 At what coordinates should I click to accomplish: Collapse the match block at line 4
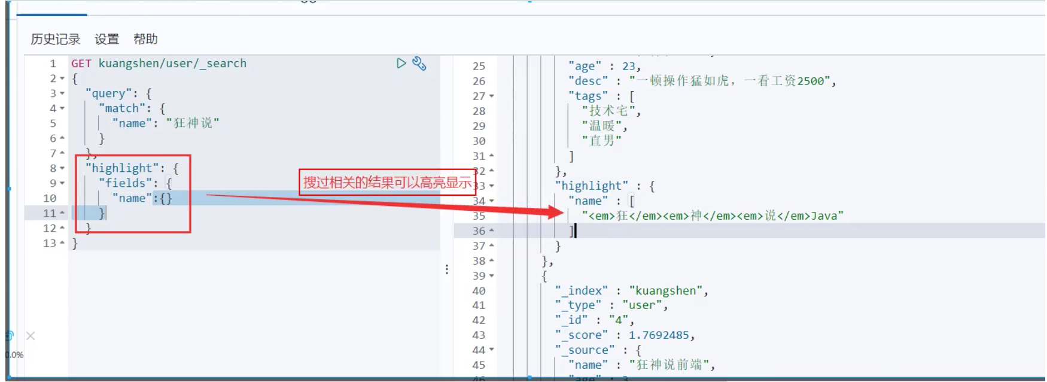(62, 108)
